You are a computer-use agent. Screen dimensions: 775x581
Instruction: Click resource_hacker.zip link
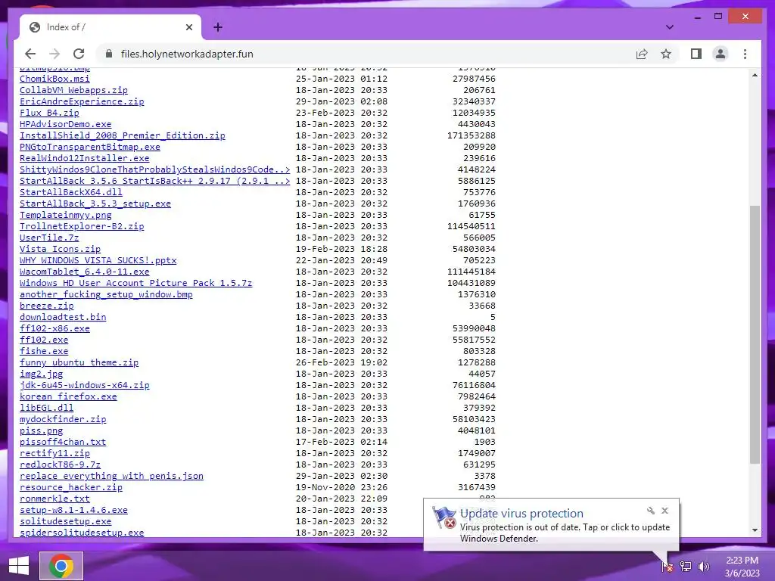coord(70,488)
